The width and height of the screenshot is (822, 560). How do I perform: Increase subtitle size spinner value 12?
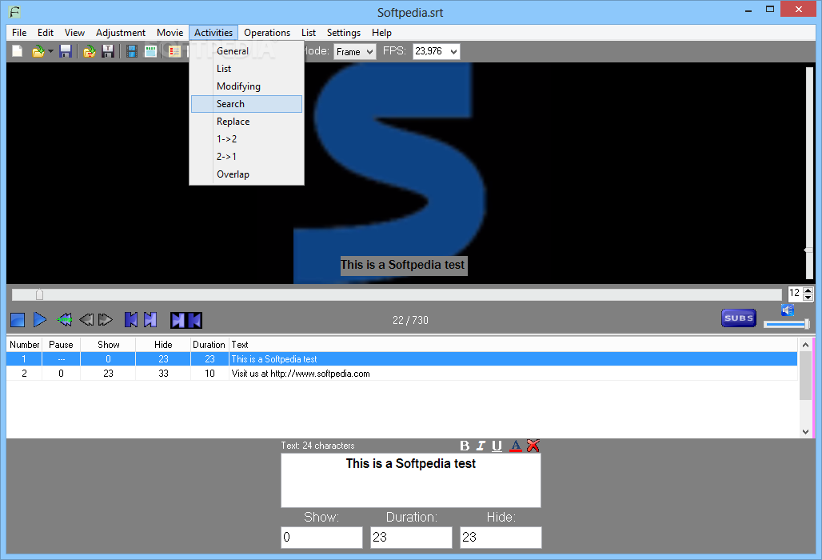(x=808, y=290)
